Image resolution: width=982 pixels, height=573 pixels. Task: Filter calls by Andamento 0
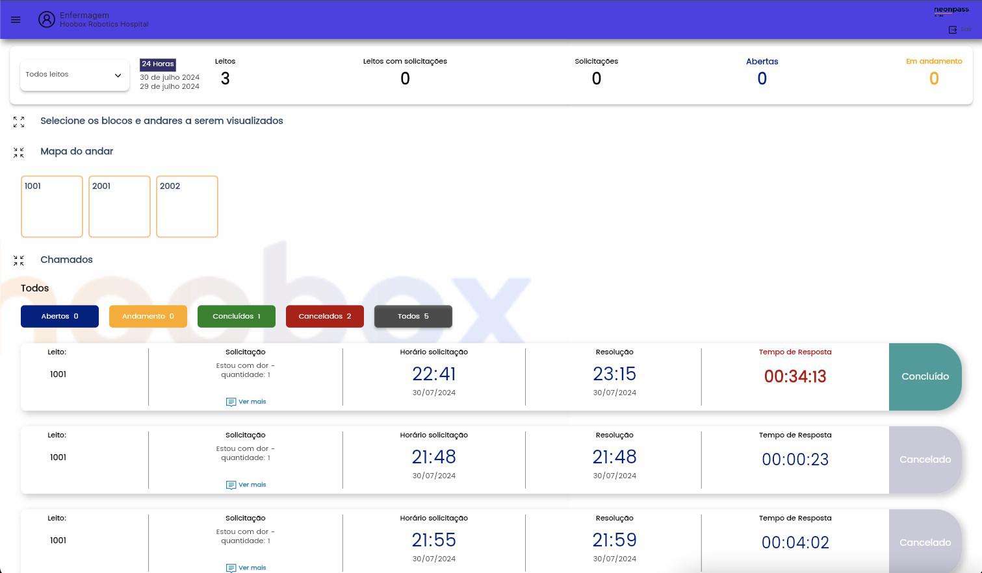148,316
